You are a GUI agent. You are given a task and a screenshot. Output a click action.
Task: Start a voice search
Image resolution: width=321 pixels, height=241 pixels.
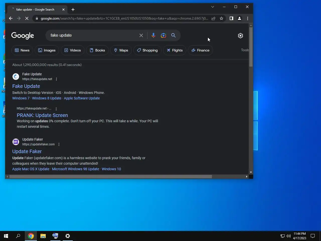(153, 35)
